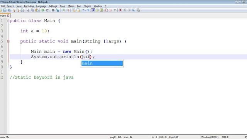Click 'length : 176' in status bar
The image size is (247, 139).
point(115,137)
